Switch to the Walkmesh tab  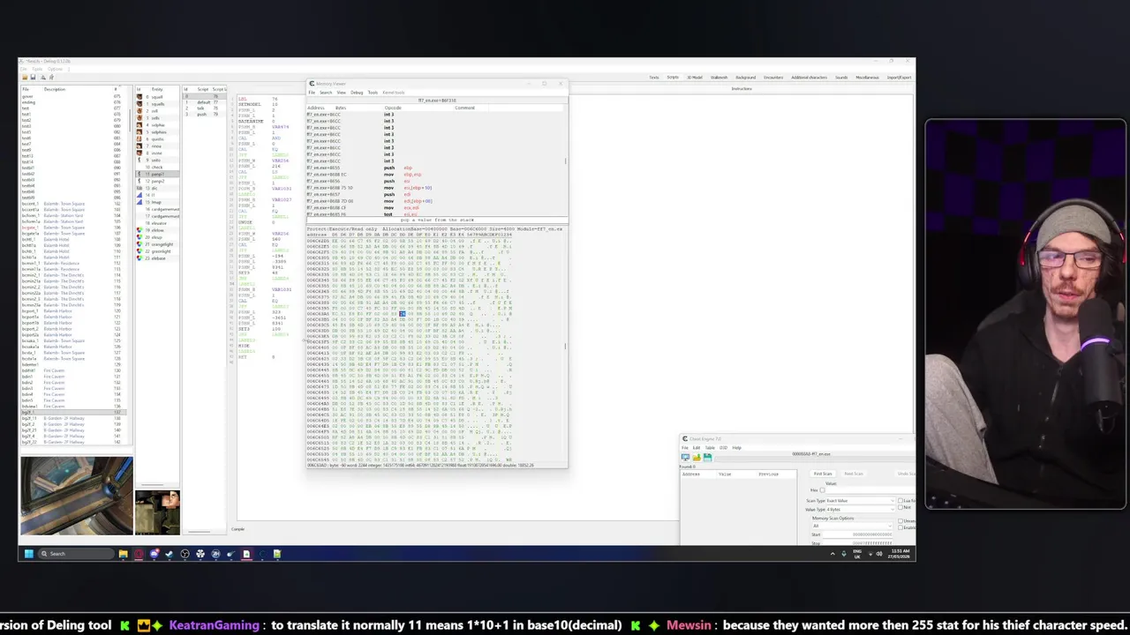719,78
